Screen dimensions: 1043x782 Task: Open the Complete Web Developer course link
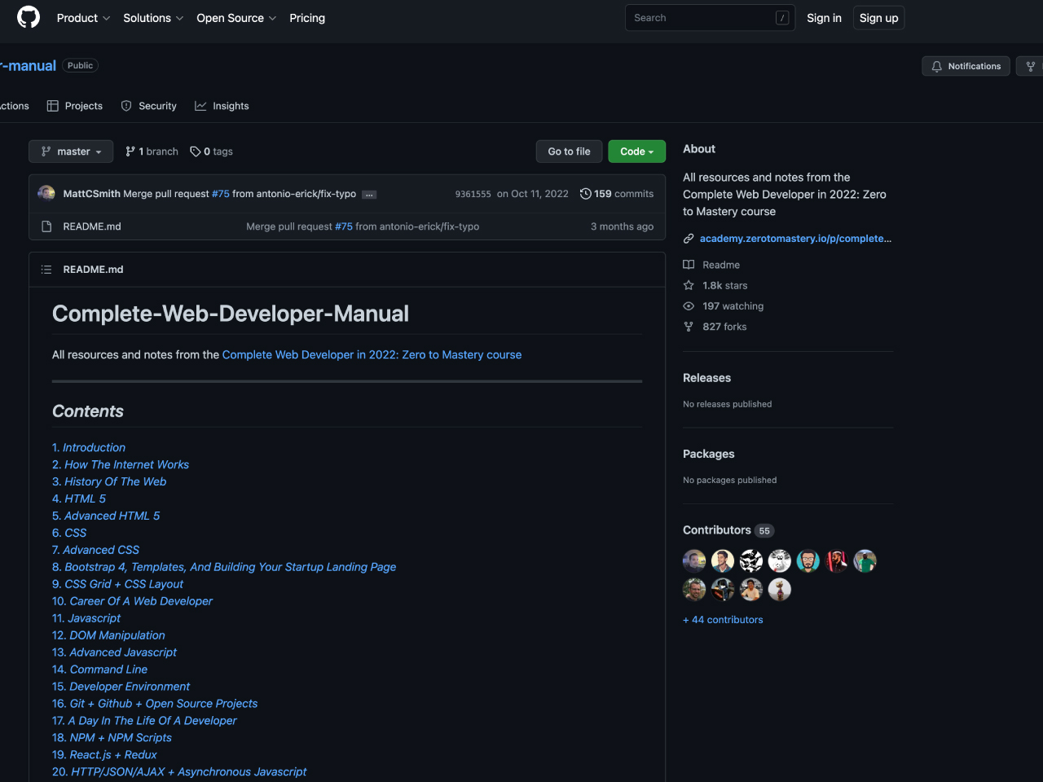[372, 355]
